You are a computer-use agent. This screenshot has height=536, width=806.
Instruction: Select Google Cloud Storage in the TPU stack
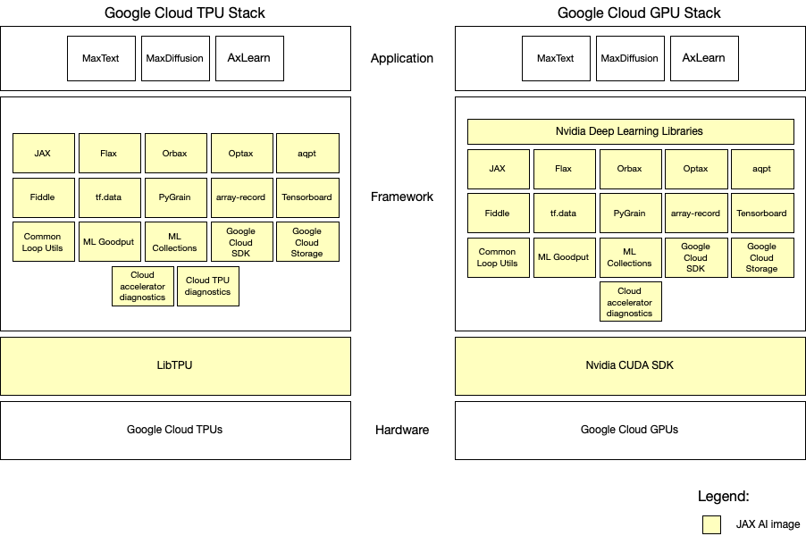click(x=307, y=241)
